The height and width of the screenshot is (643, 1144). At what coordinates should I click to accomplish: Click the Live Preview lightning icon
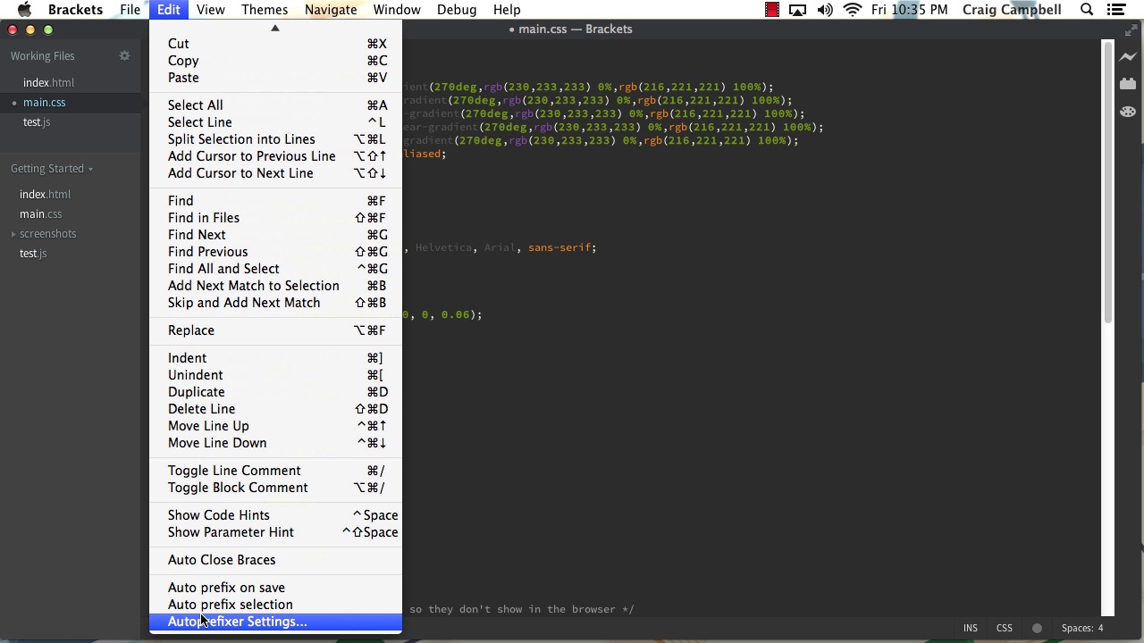coord(1128,57)
